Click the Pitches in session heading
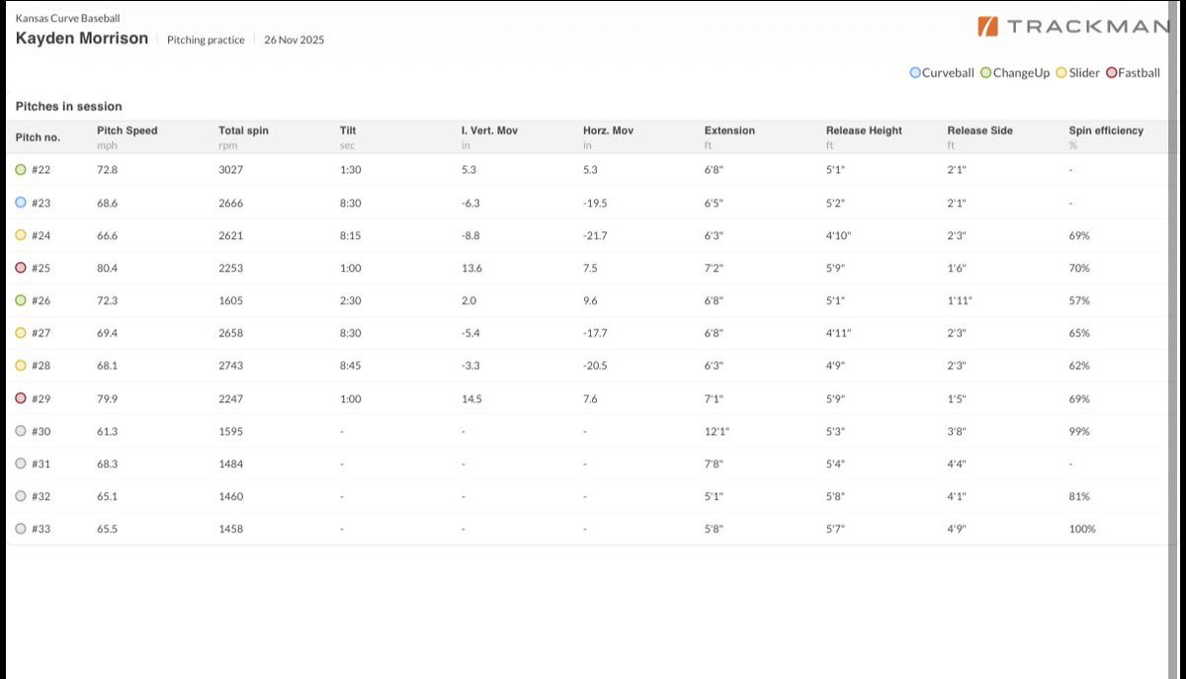Image resolution: width=1186 pixels, height=679 pixels. point(69,106)
